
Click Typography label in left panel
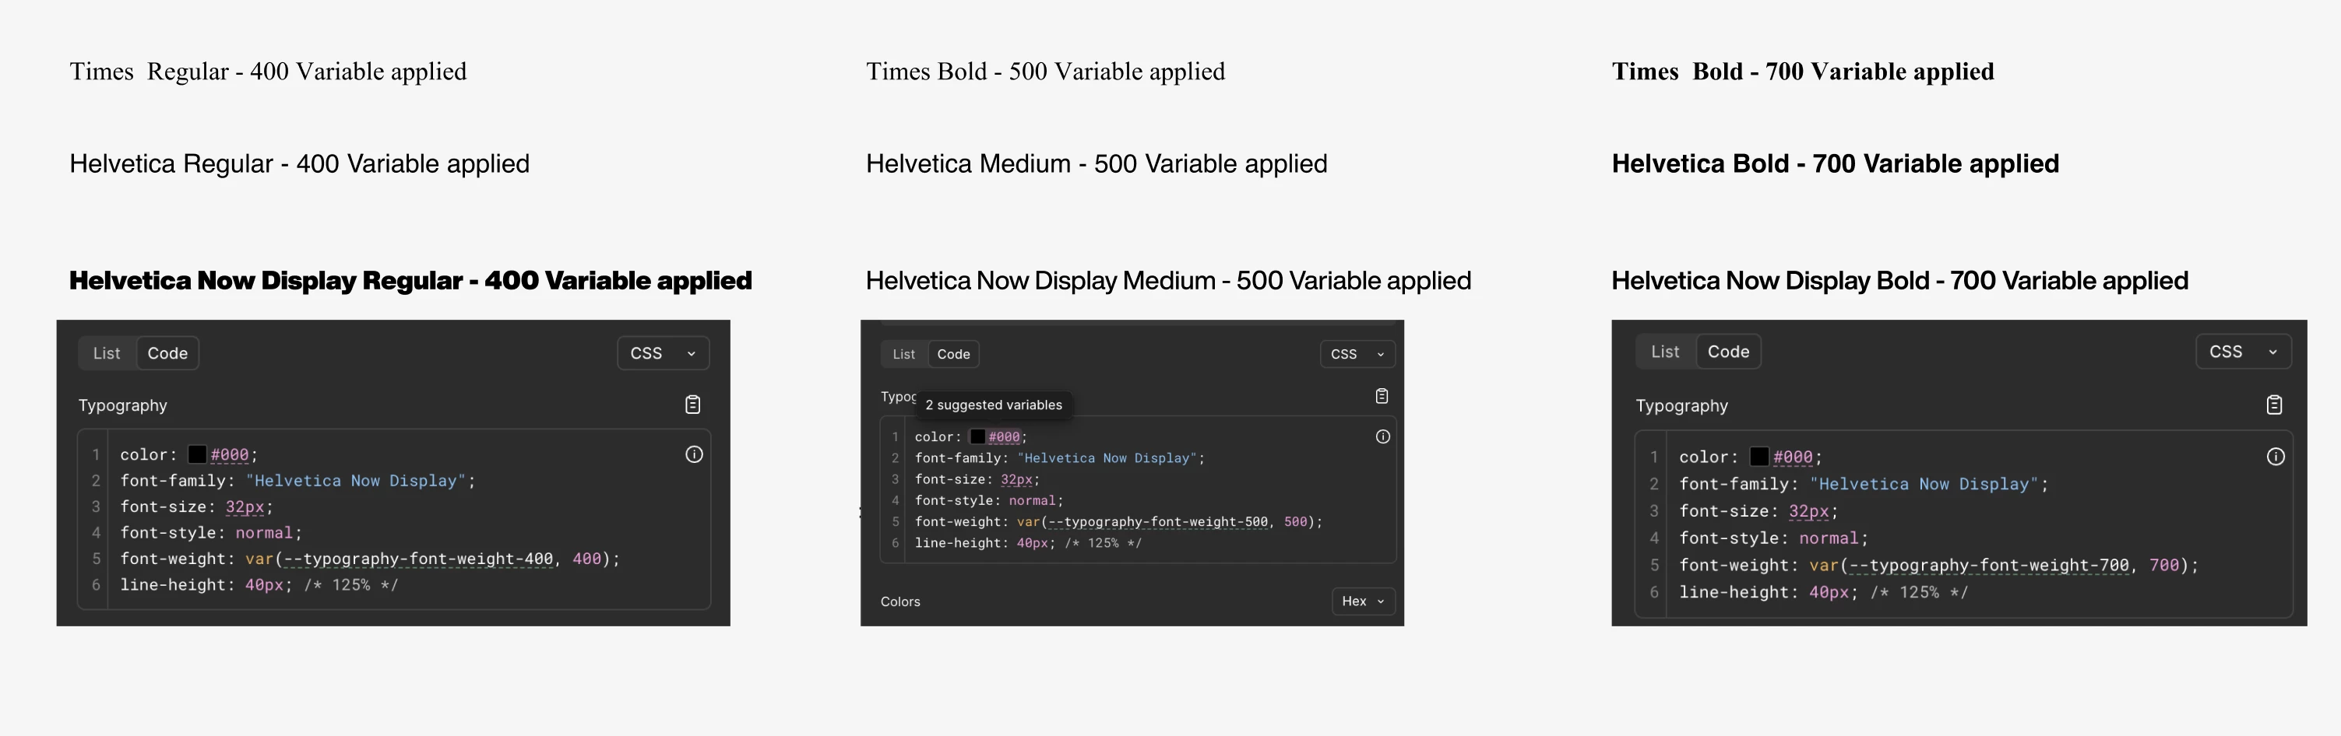123,405
